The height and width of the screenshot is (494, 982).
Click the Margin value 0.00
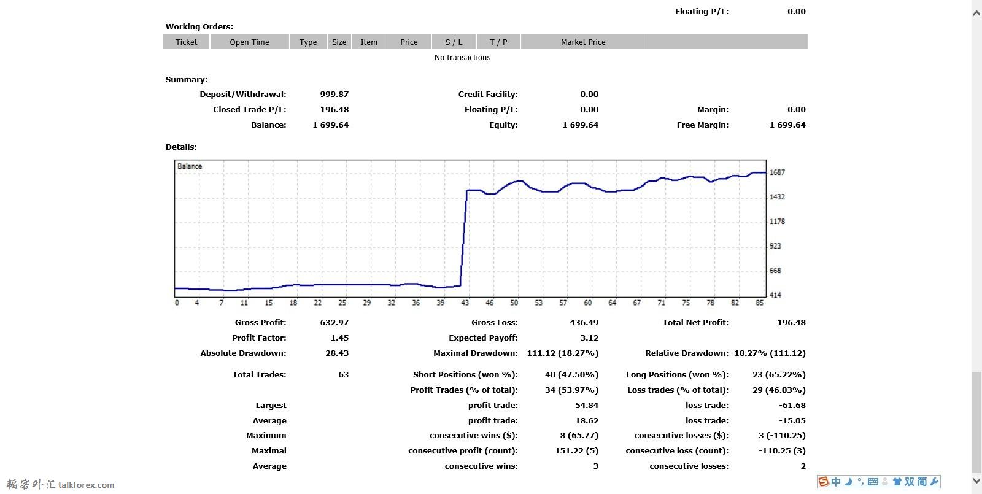[x=797, y=109]
